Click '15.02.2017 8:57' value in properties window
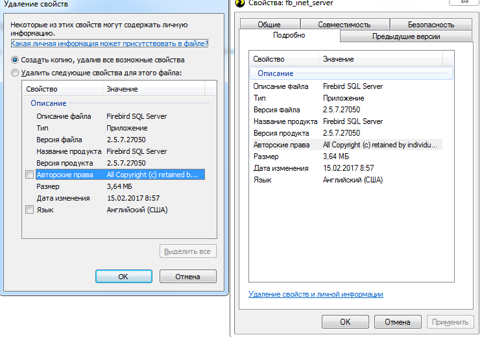The width and height of the screenshot is (482, 337). (348, 168)
